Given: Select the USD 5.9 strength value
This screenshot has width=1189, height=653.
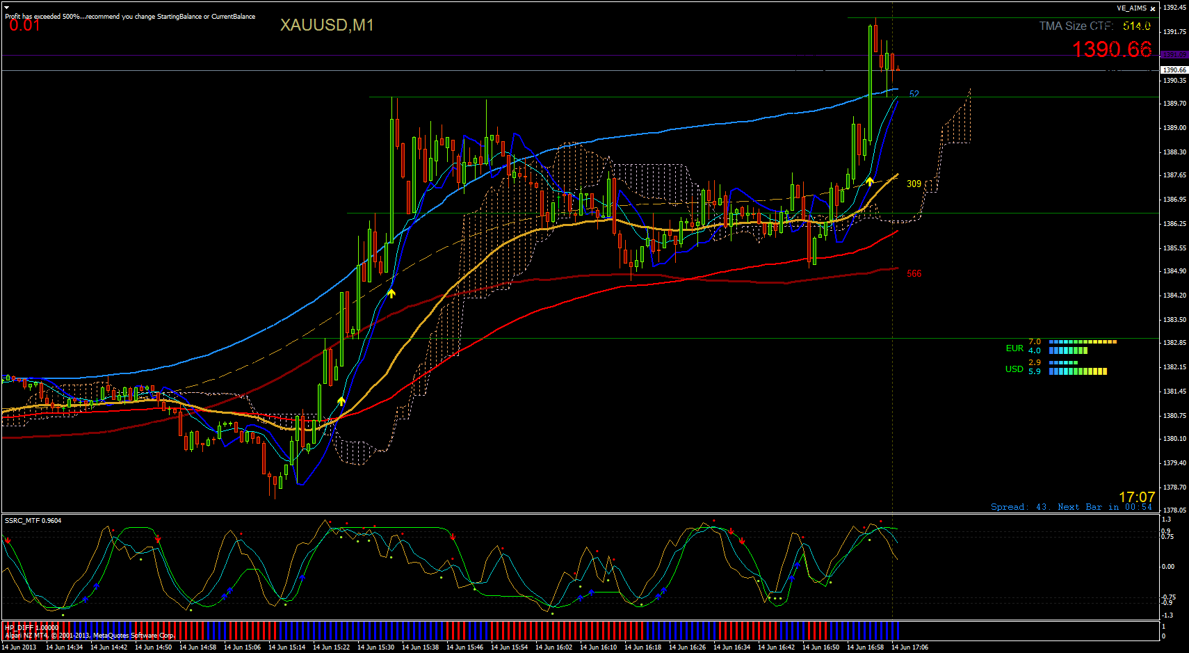Looking at the screenshot, I should click(1035, 371).
